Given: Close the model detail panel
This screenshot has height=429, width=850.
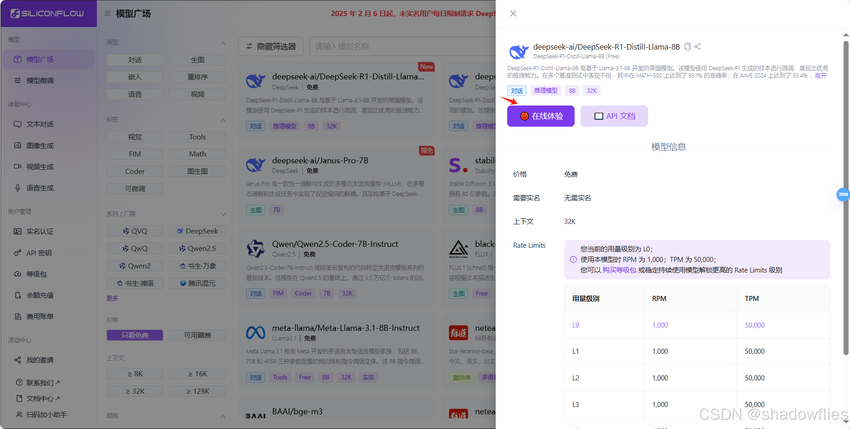Looking at the screenshot, I should [513, 13].
